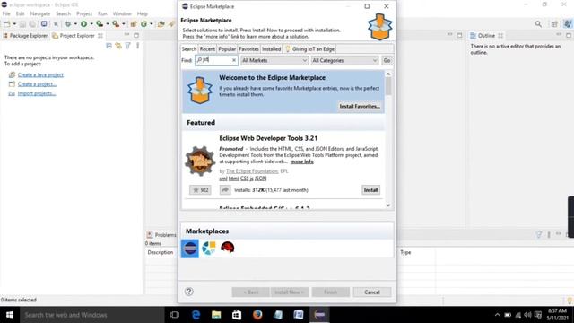574x323 pixels.
Task: Click the Import projects link
Action: tap(37, 93)
